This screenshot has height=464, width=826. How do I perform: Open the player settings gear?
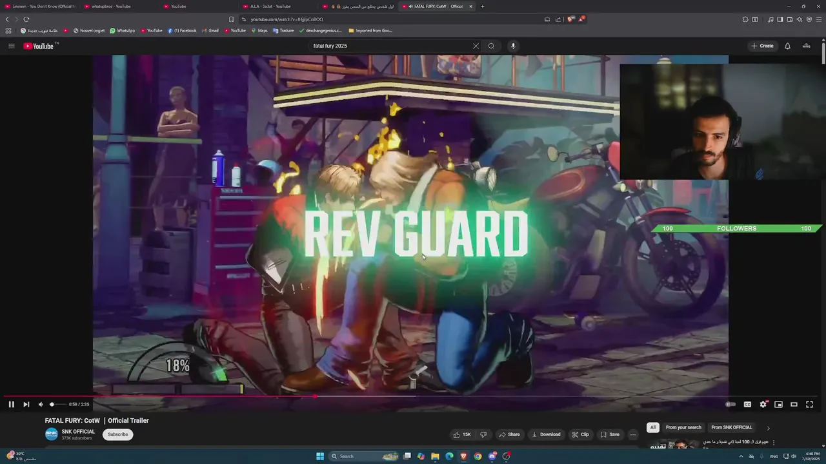[x=763, y=404]
